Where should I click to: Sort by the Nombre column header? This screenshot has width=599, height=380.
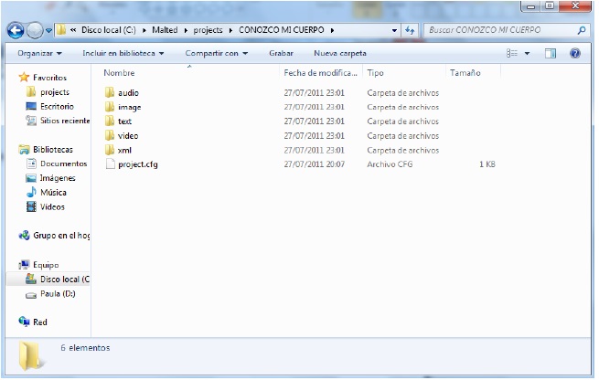pyautogui.click(x=119, y=73)
